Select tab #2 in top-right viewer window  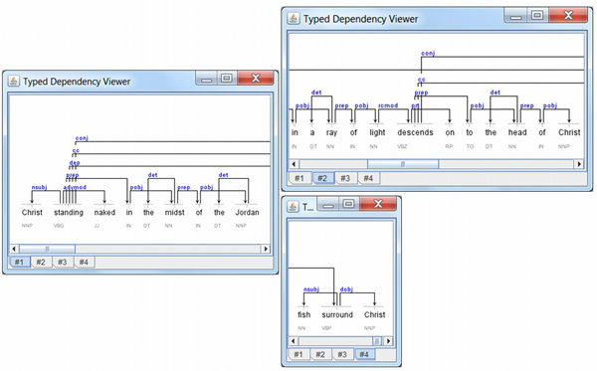tap(322, 178)
